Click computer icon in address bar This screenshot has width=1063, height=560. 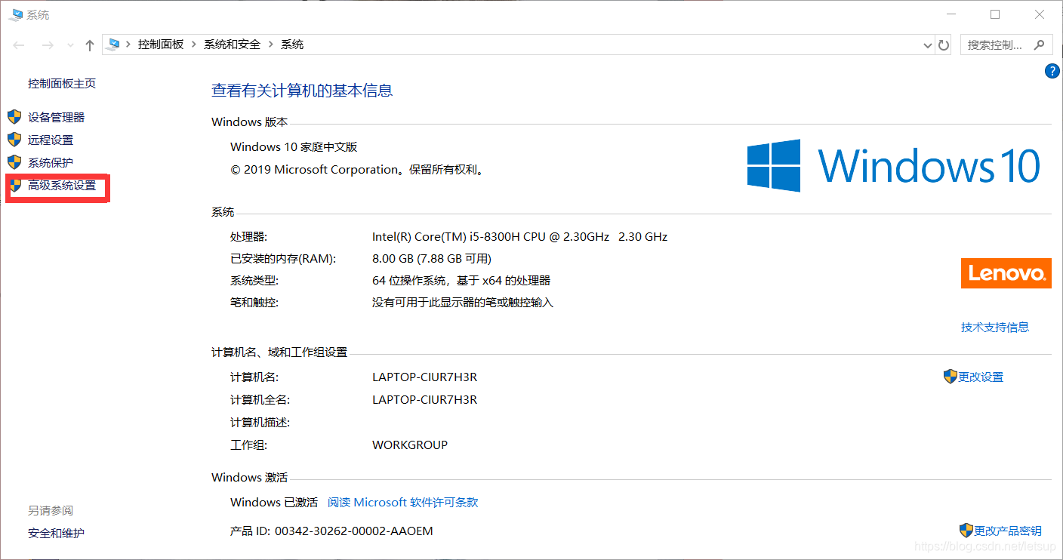(114, 45)
